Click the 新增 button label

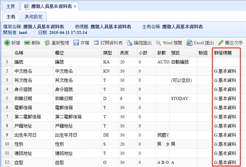pos(16,43)
